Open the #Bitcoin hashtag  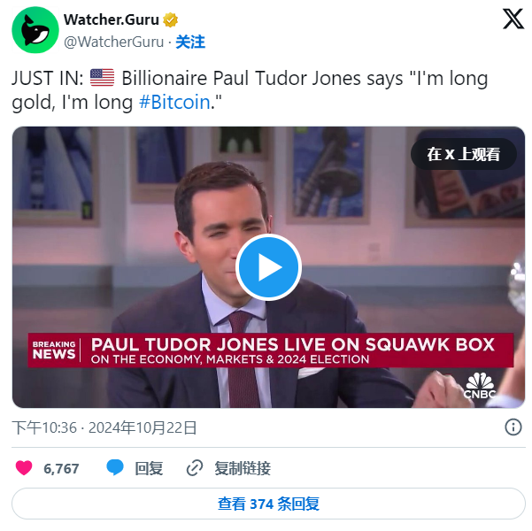click(174, 102)
